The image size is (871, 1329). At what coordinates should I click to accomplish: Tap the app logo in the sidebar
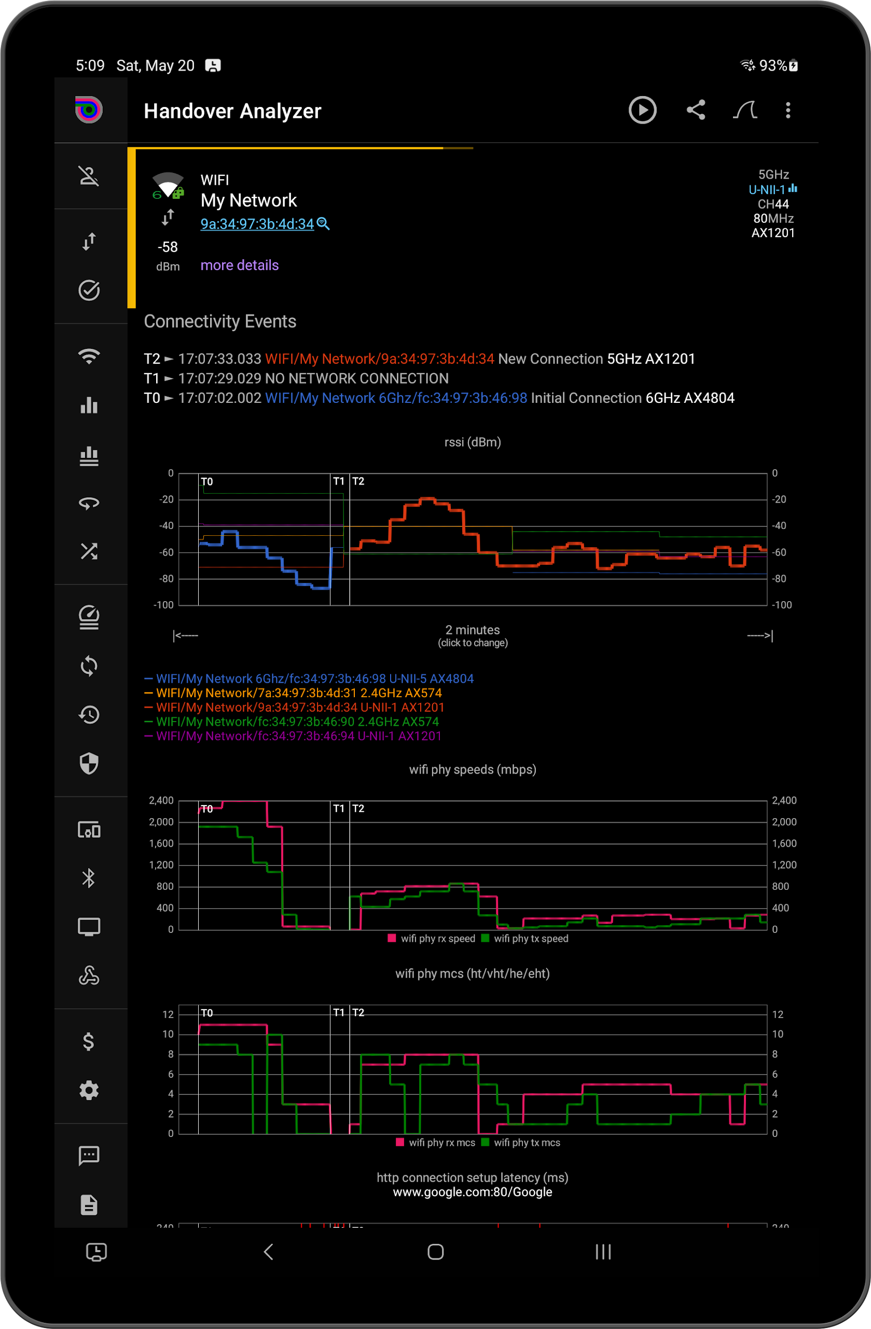(x=89, y=110)
